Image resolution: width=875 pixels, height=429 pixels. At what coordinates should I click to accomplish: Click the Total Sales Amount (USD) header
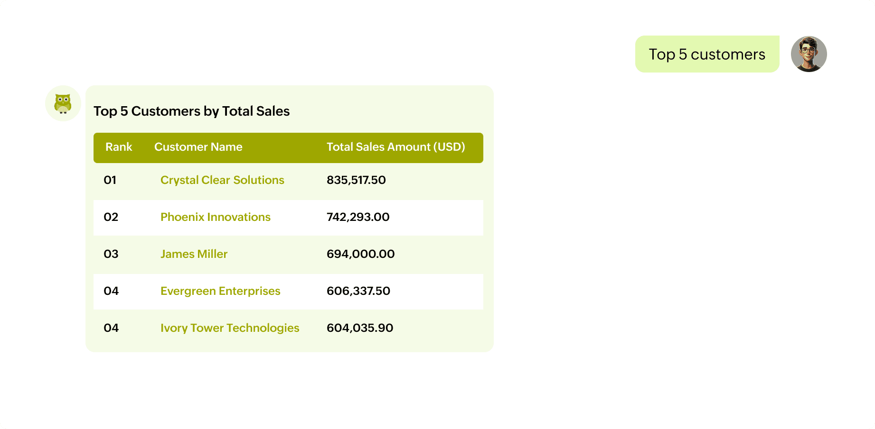click(395, 147)
